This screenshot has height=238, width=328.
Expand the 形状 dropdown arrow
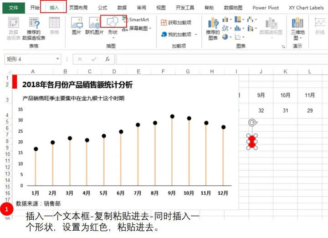click(x=113, y=38)
